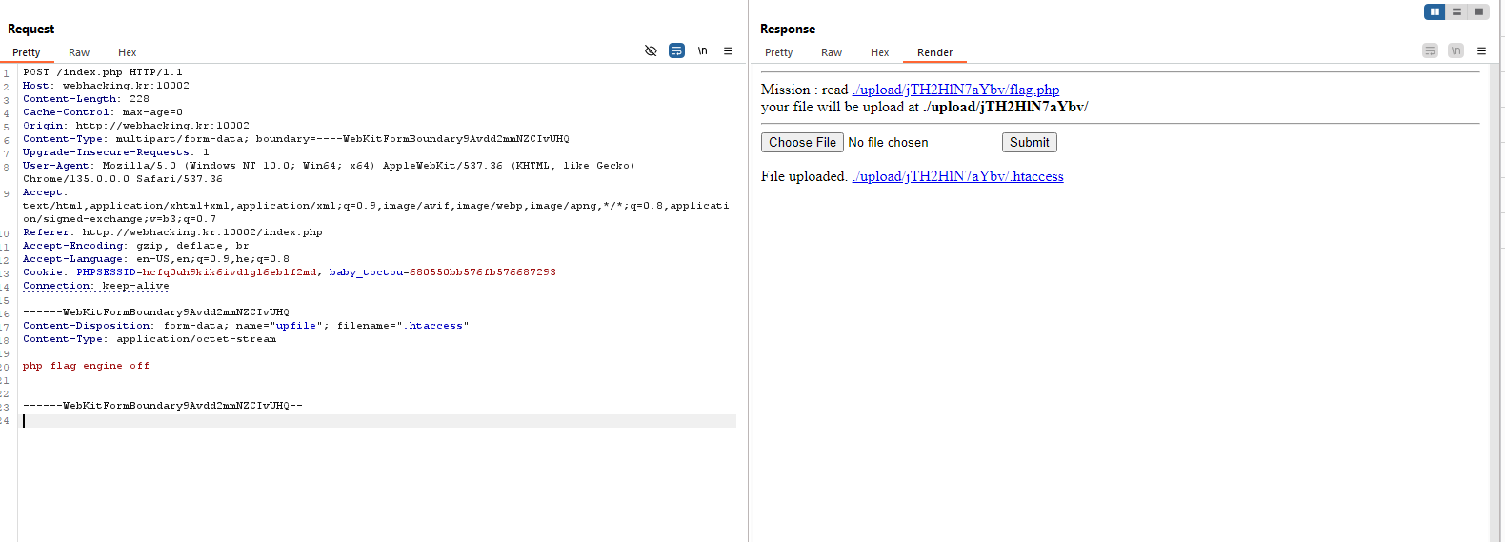Click the Upgrade-Insecure-Requests header line

pos(116,152)
